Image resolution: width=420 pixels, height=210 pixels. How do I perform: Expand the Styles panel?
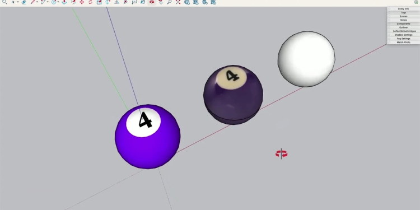pos(403,20)
